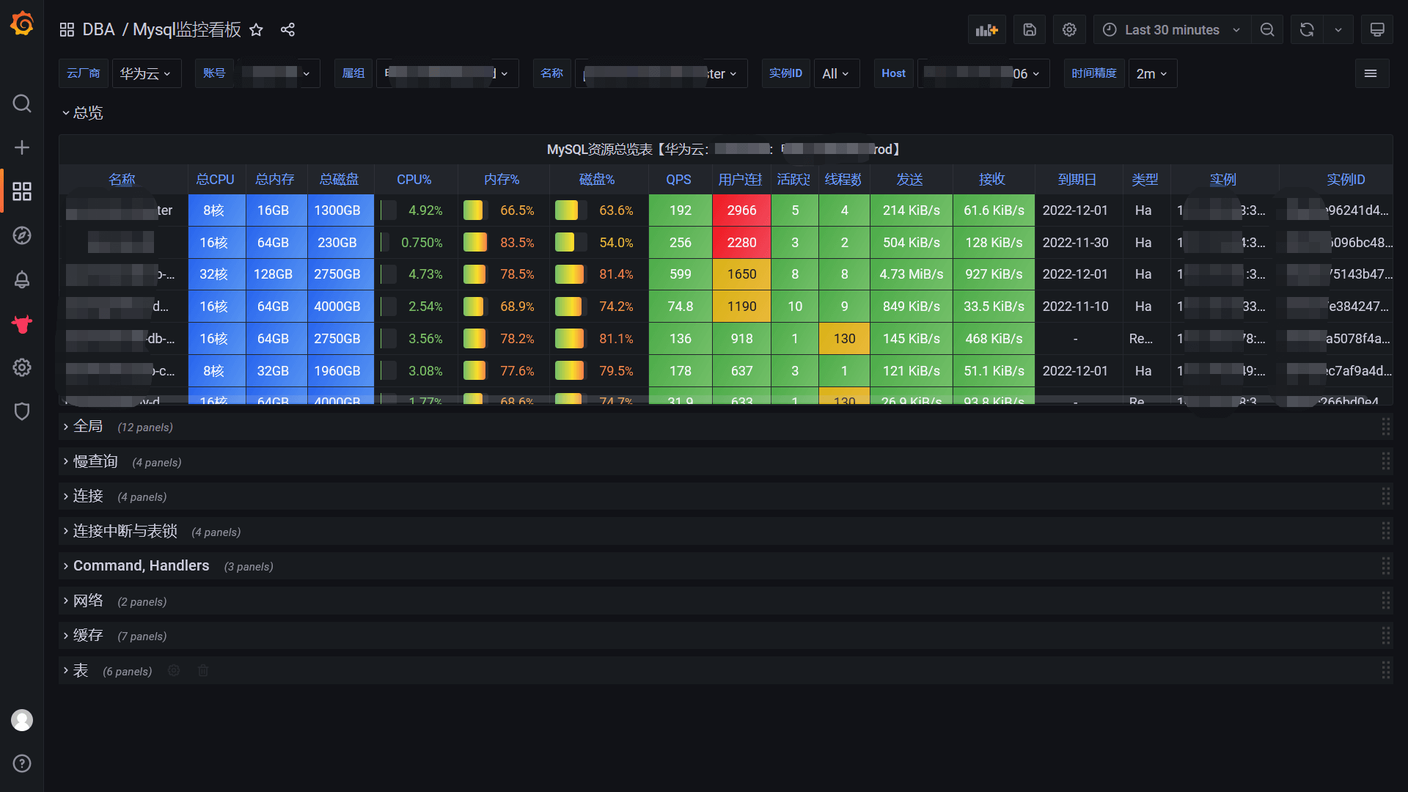Expand the 慢查询 row

(x=95, y=461)
